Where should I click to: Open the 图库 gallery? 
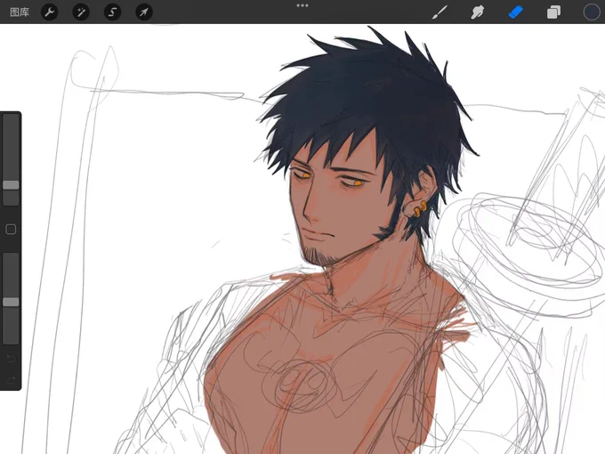pyautogui.click(x=20, y=12)
